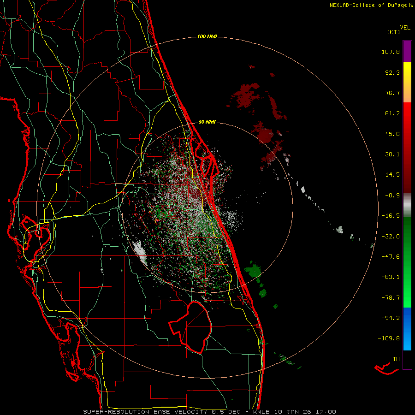The image size is (415, 415).
Task: Click the 50 NMI range ring label
Action: pyautogui.click(x=207, y=122)
